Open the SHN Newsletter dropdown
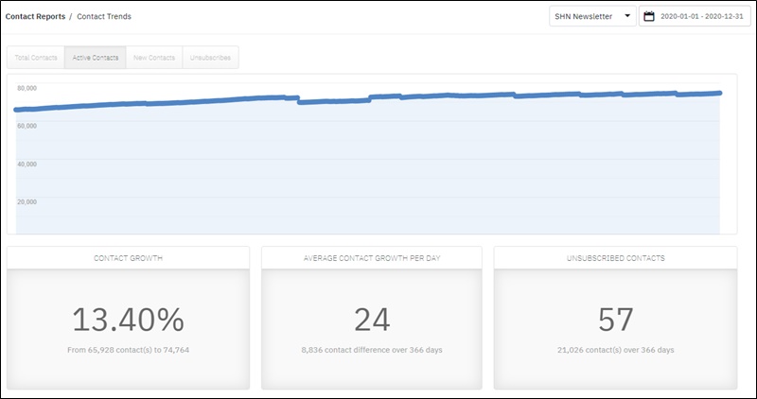757x399 pixels. [592, 16]
